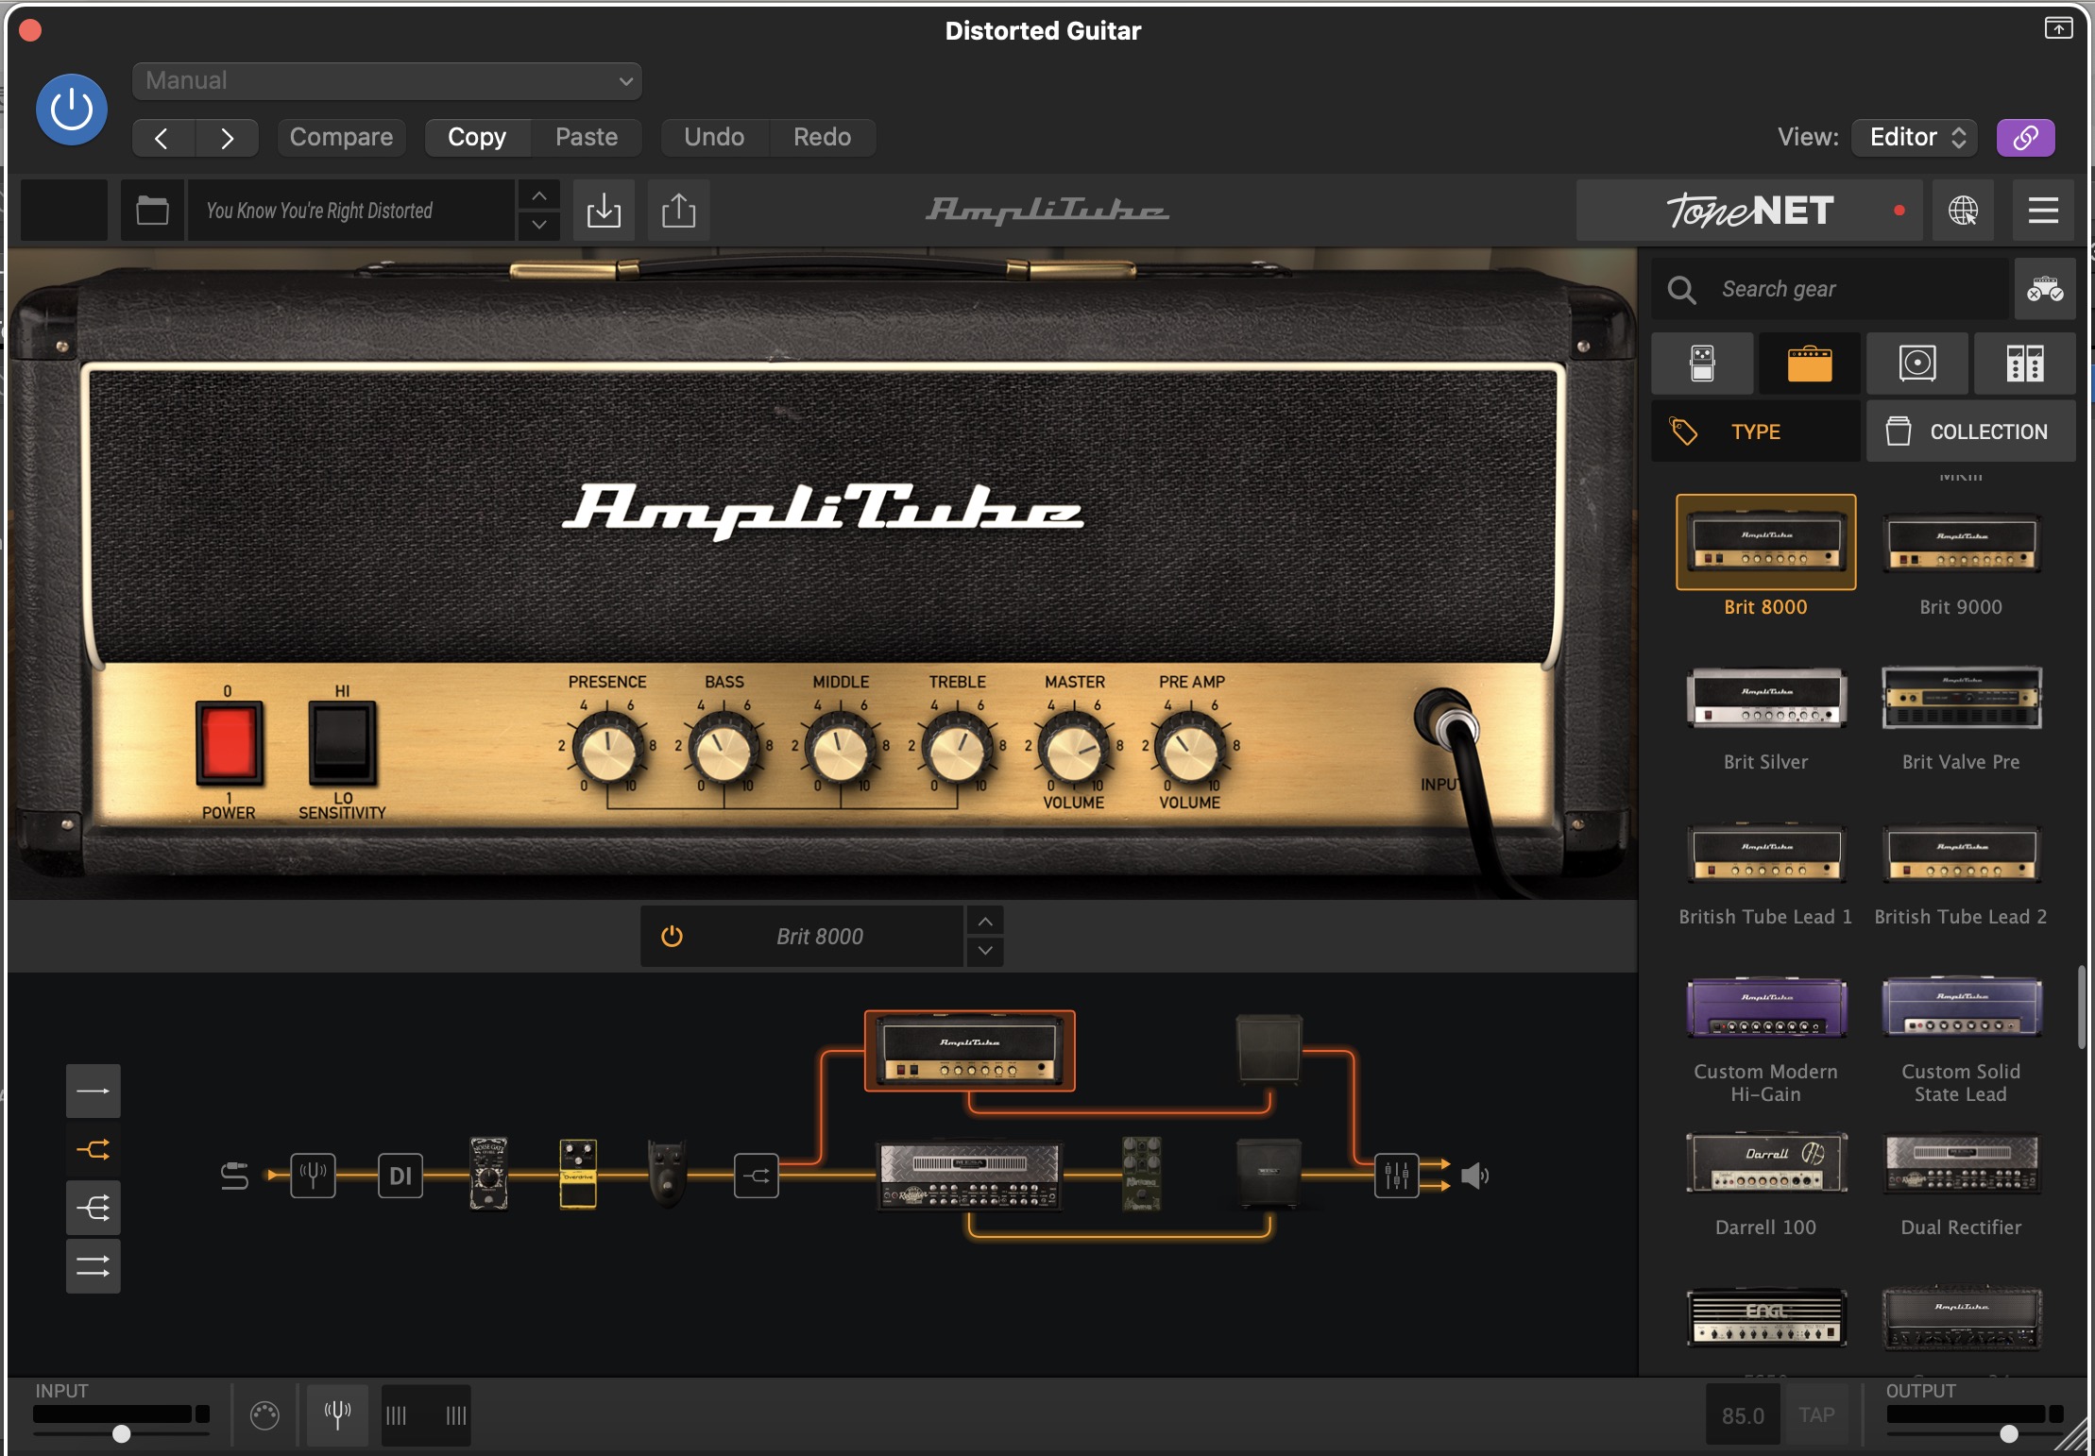
Task: Click the Redo button
Action: [x=822, y=138]
